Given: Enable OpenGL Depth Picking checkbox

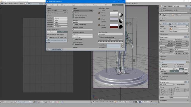Looking at the screenshot, I should (73, 24).
